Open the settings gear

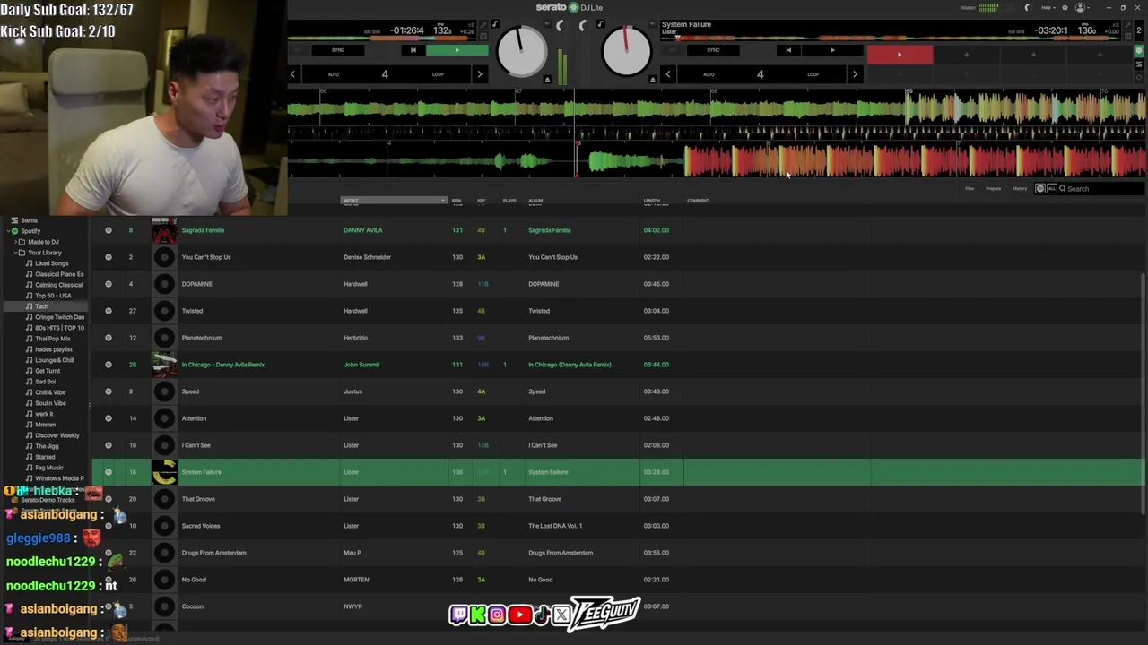click(x=1065, y=7)
